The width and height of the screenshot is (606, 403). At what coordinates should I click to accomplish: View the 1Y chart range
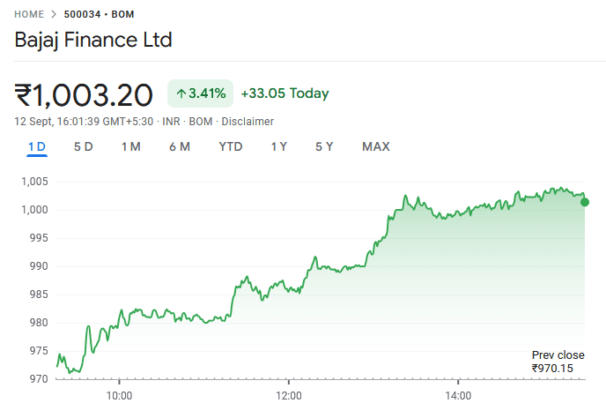[x=278, y=146]
